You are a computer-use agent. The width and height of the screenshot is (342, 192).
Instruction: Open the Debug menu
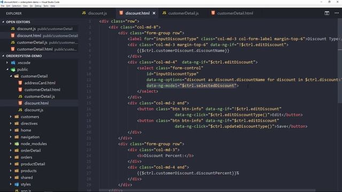click(38, 6)
